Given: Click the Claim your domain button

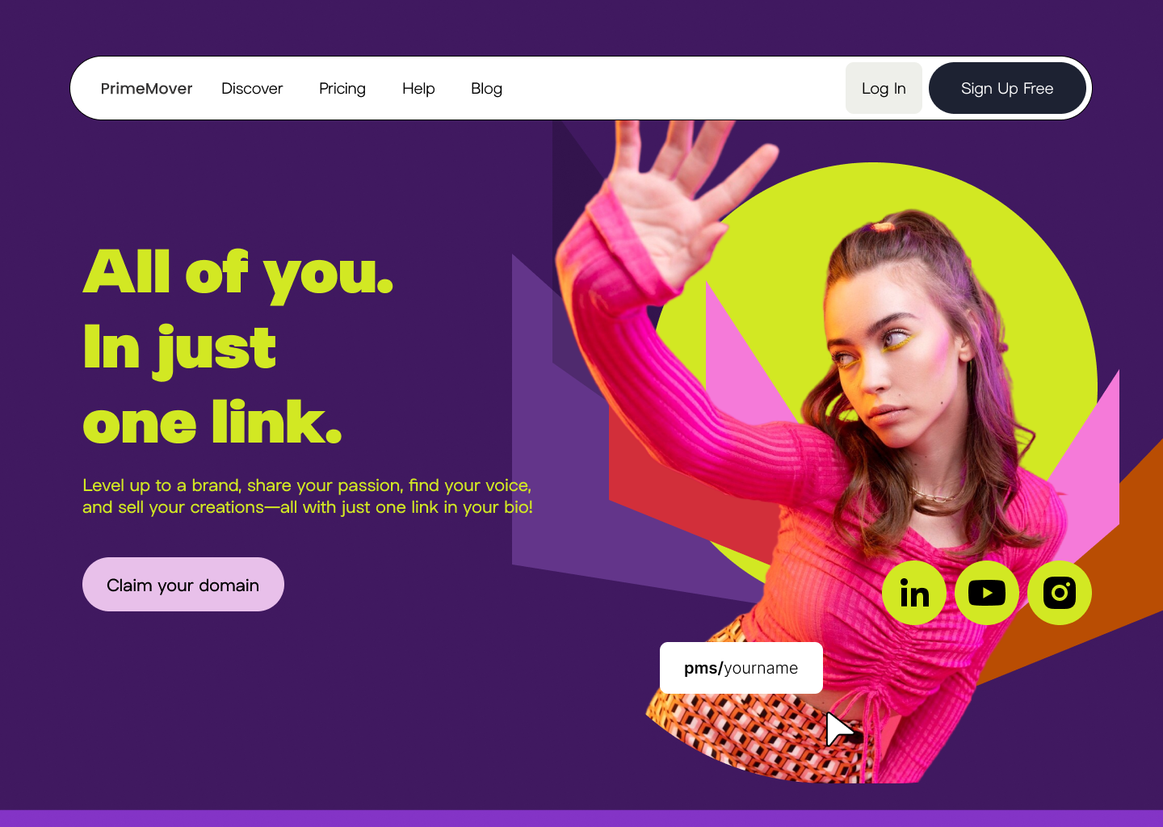Looking at the screenshot, I should point(183,584).
